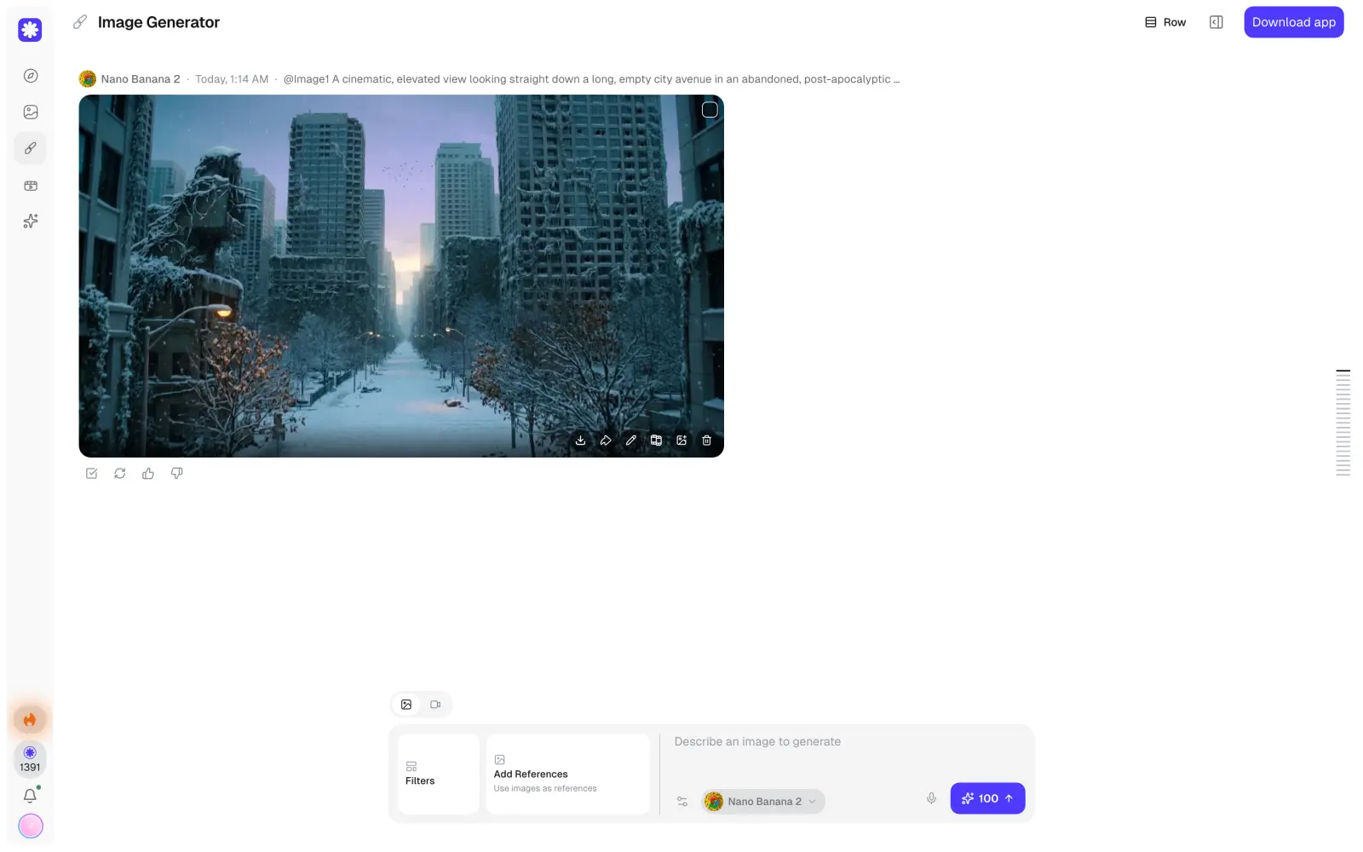Image resolution: width=1363 pixels, height=852 pixels.
Task: Open the app home logo in sidebar
Action: 30,30
